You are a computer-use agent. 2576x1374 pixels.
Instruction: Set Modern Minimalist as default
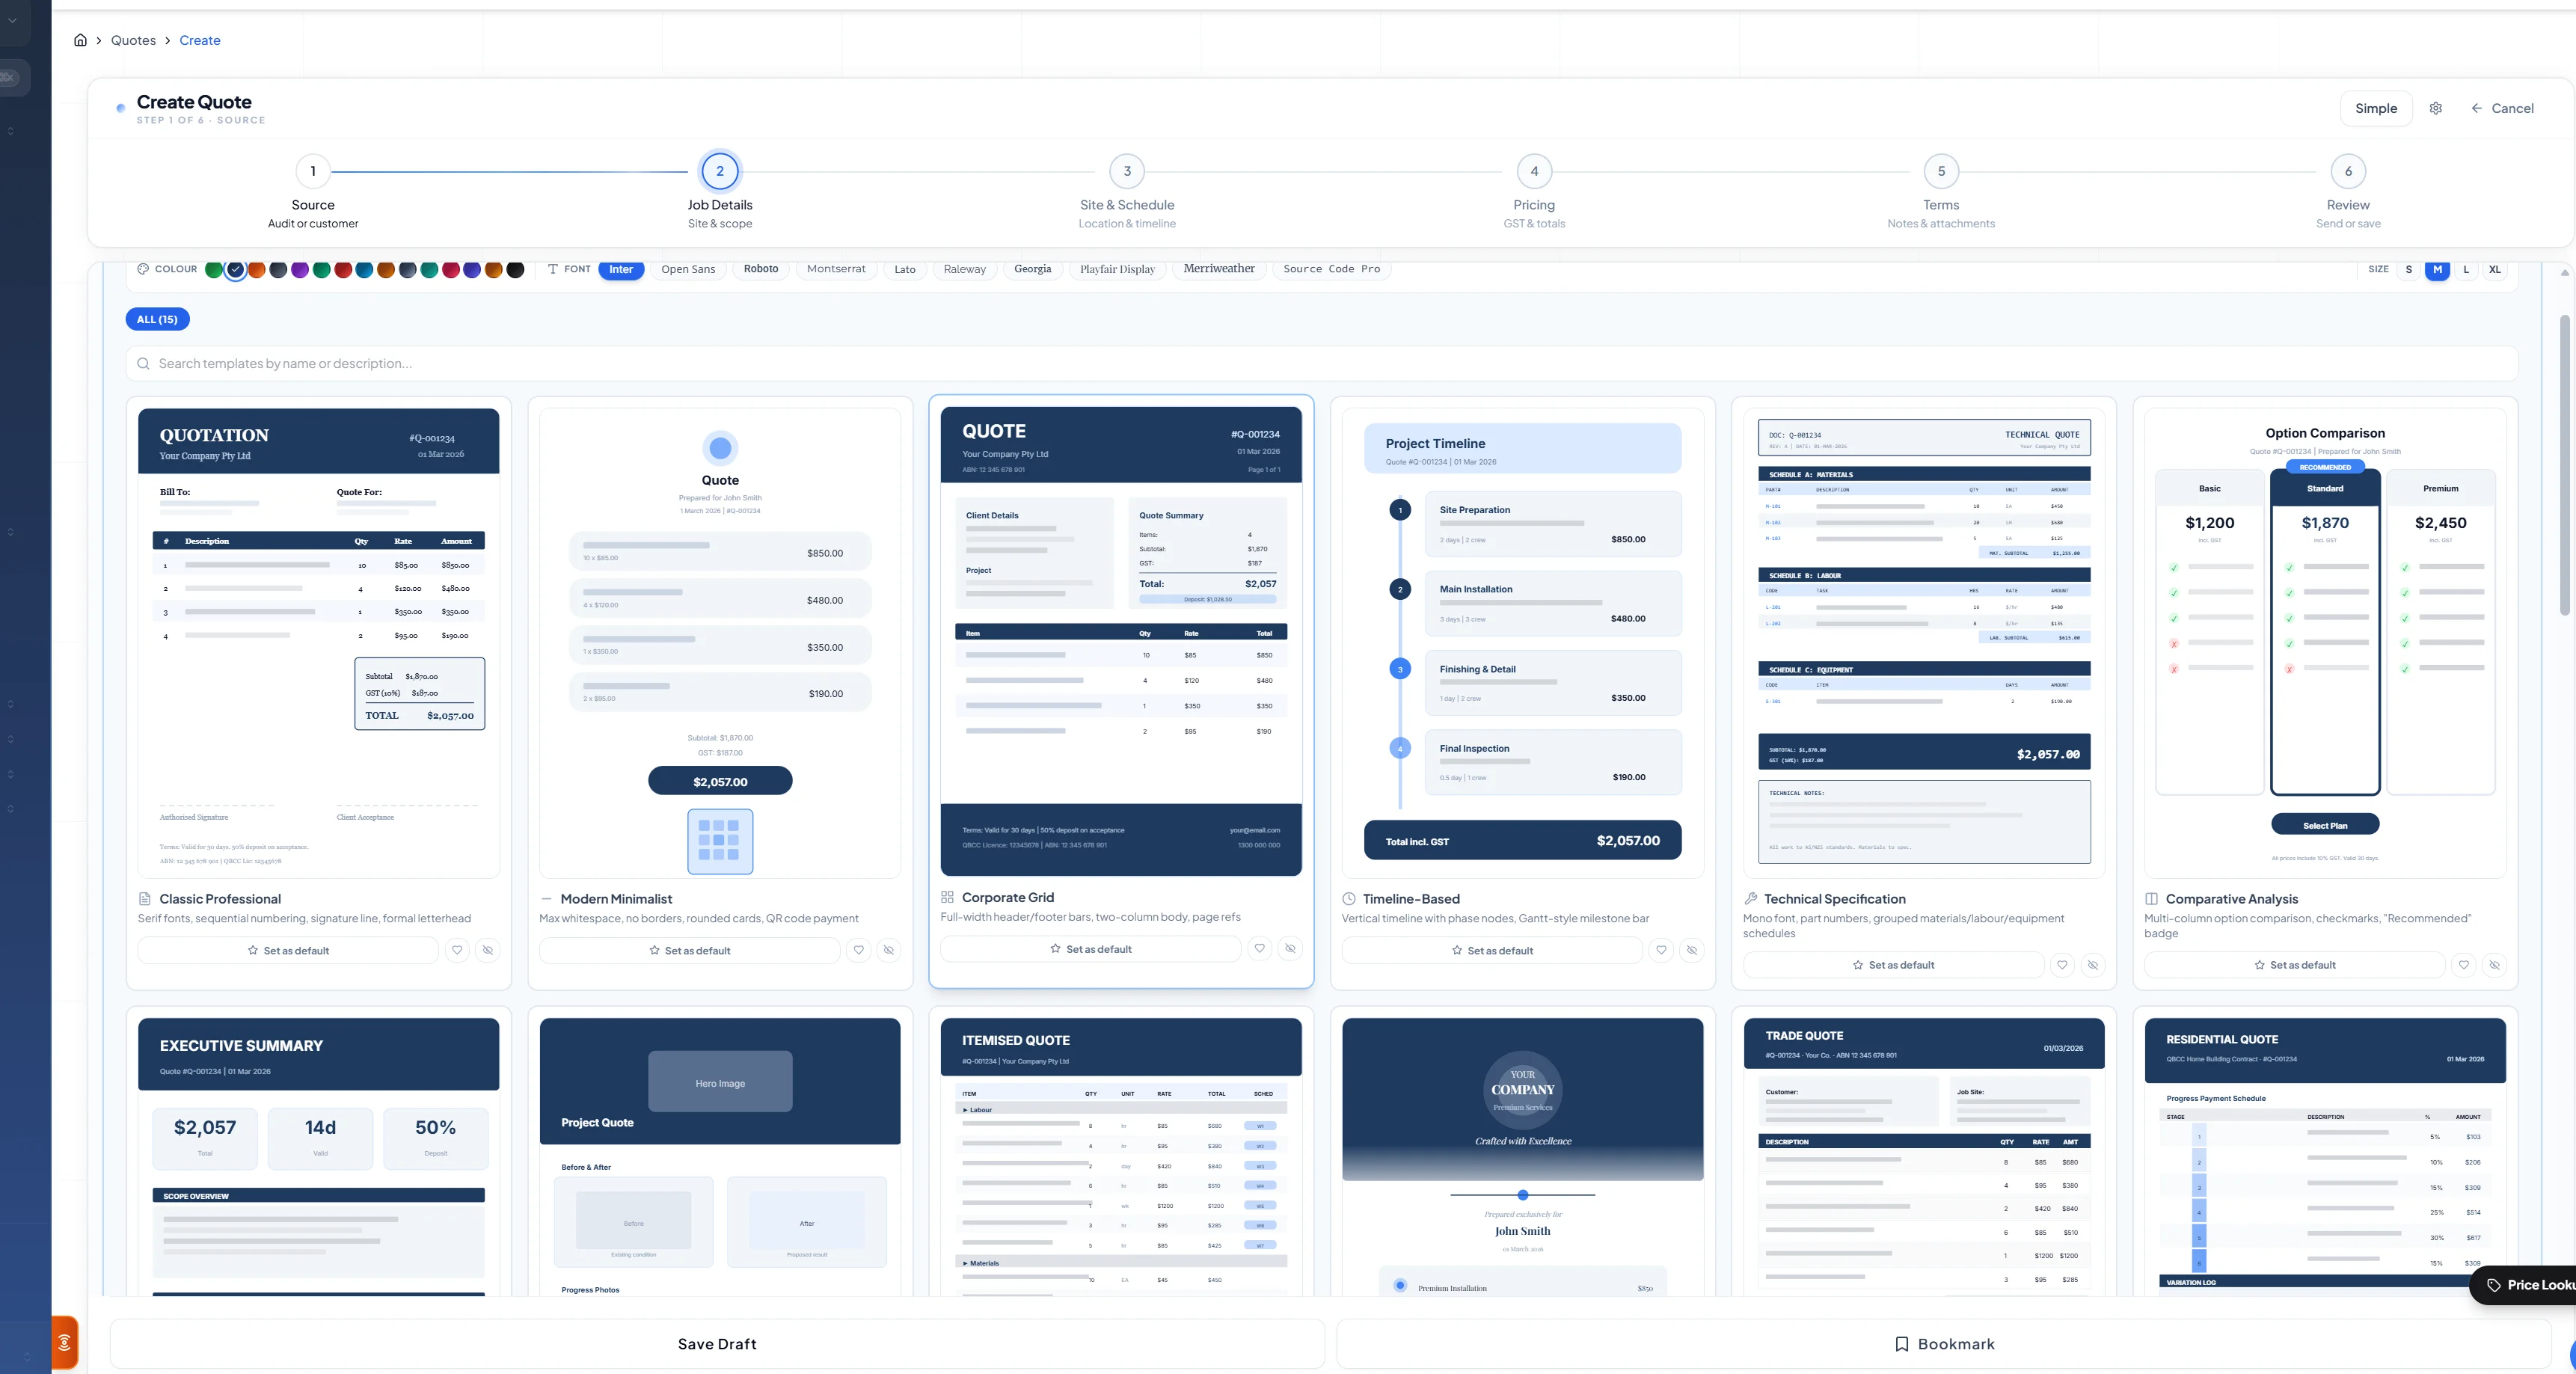[x=689, y=950]
